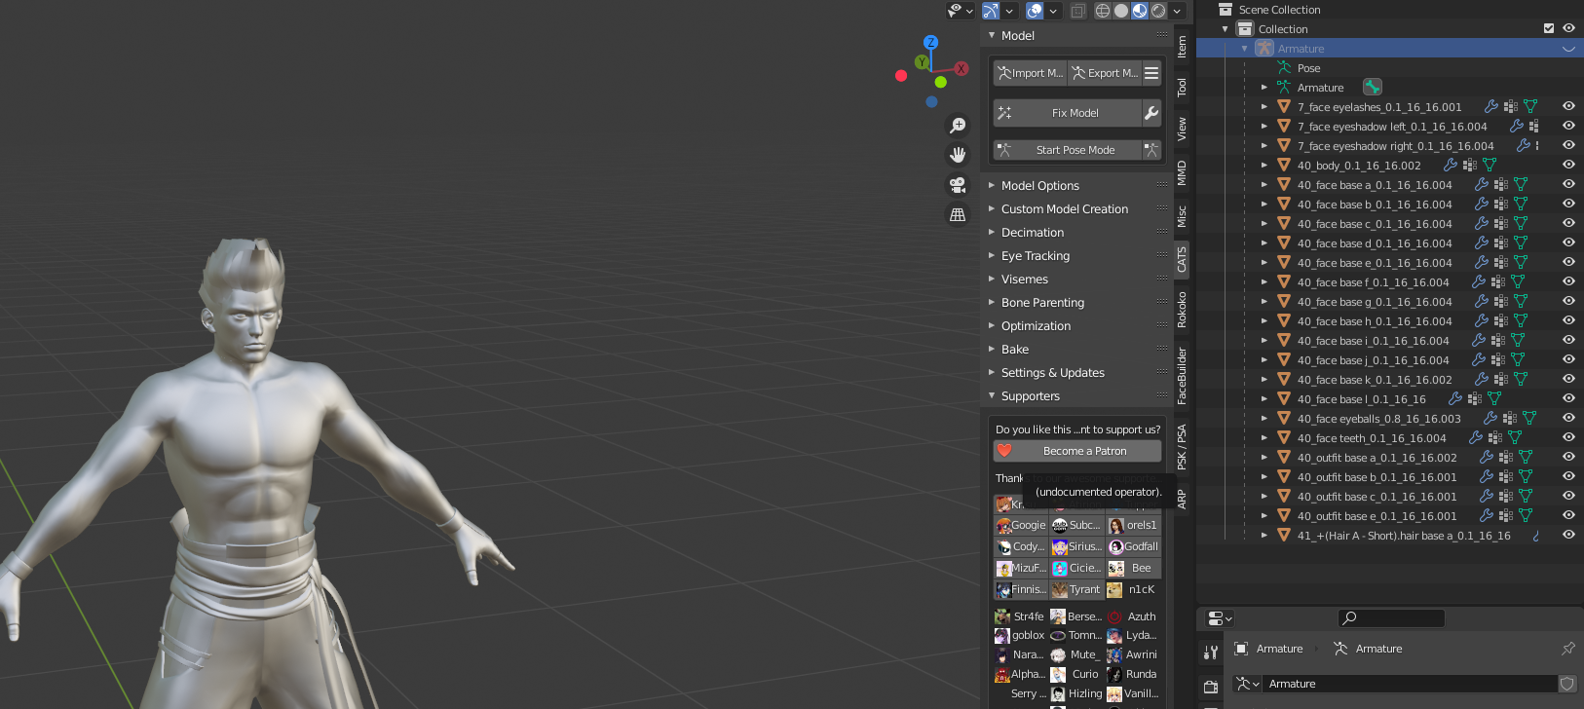1584x709 pixels.
Task: Toggle show gizmos button
Action: pos(991,11)
